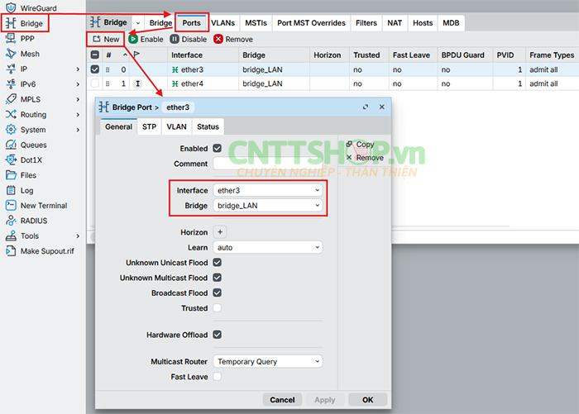Add a Horizon value with plus button
Image resolution: width=579 pixels, height=414 pixels.
[x=221, y=232]
